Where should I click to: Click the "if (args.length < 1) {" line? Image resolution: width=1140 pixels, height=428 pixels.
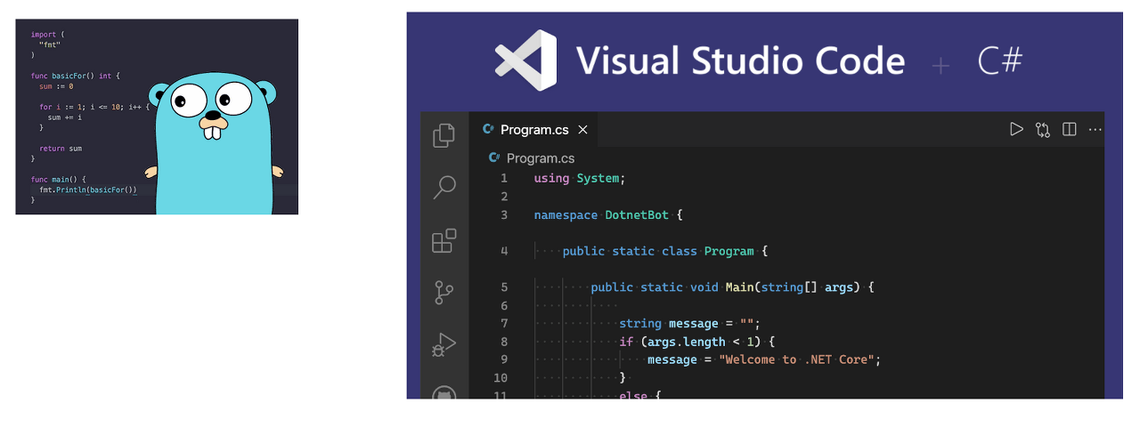697,342
